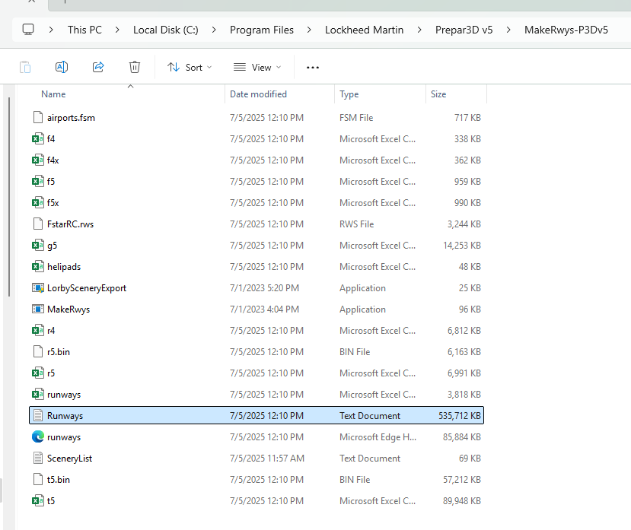
Task: Expand chevron after Prepar3D v5 breadcrumb
Action: pos(508,30)
